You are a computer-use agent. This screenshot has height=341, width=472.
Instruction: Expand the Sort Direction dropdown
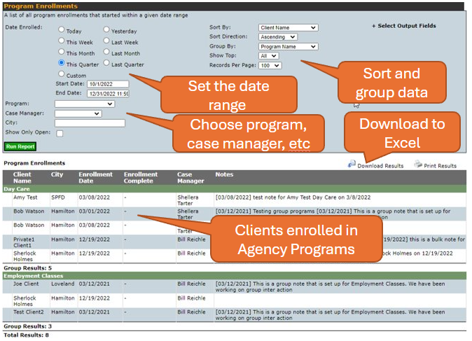tap(277, 37)
